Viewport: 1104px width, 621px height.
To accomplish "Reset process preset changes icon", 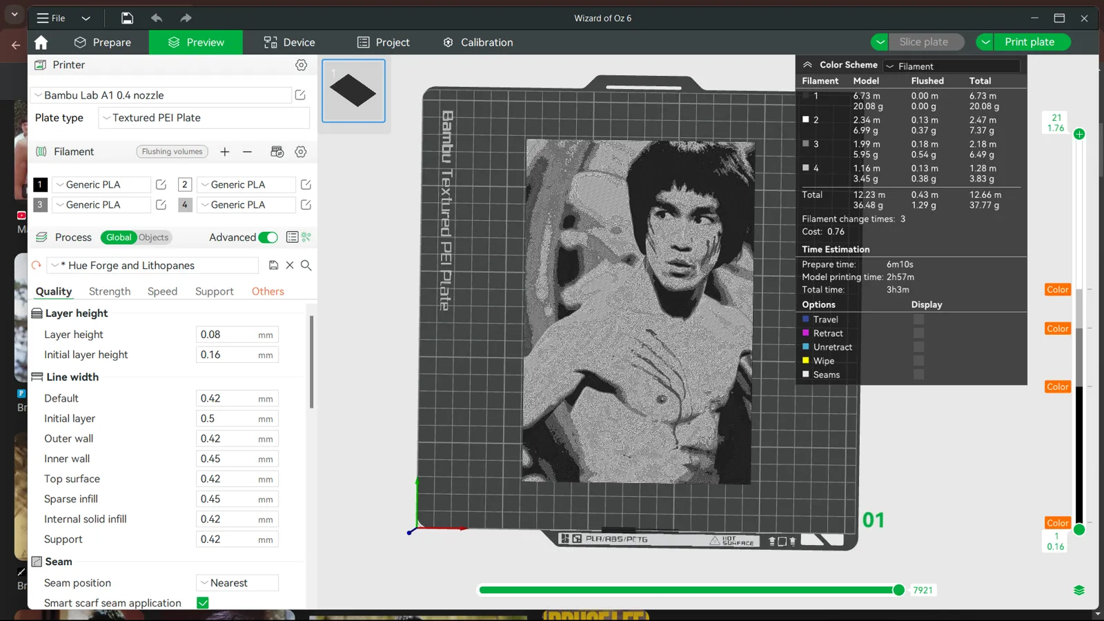I will (37, 266).
